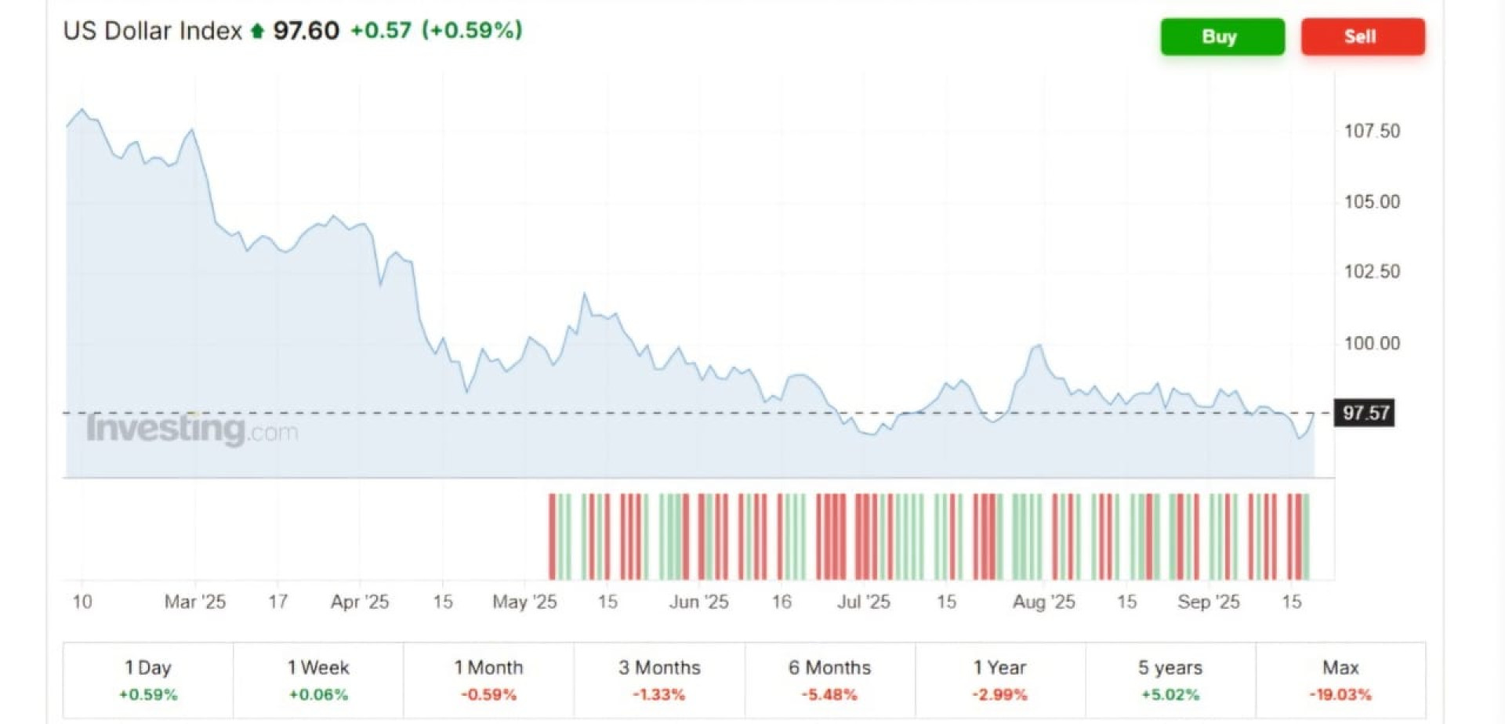This screenshot has height=724, width=1505.
Task: Click the +0.57 (+0.59%) change text
Action: tap(436, 31)
